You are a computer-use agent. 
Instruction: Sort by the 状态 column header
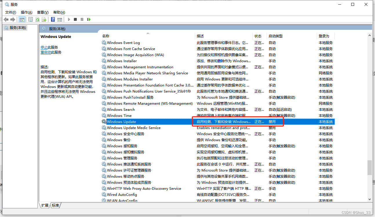tap(260, 36)
